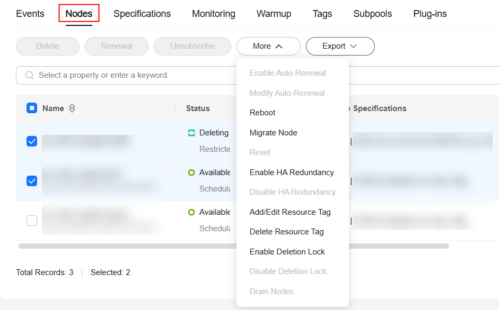The width and height of the screenshot is (499, 310).
Task: Click the Available status icon of third node
Action: coord(191,212)
